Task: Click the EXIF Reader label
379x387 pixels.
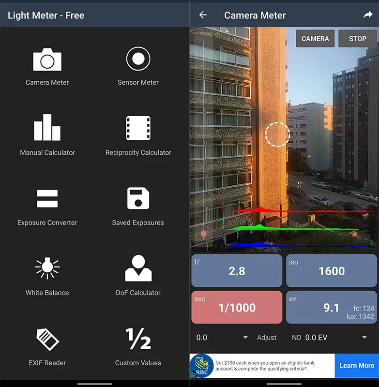Action: (47, 363)
